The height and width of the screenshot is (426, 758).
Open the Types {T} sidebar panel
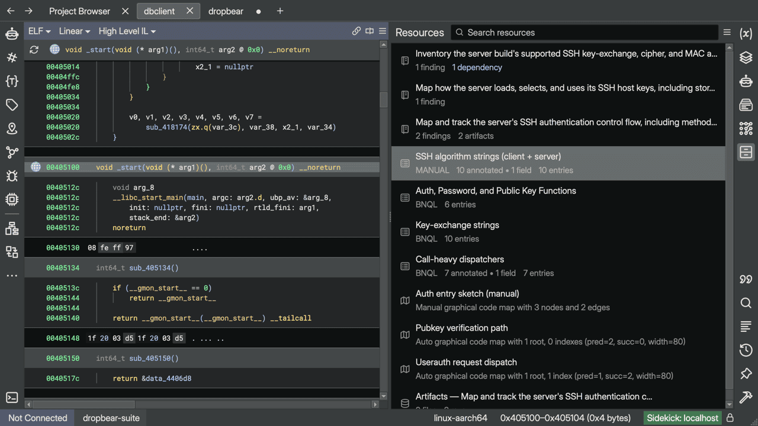(12, 81)
